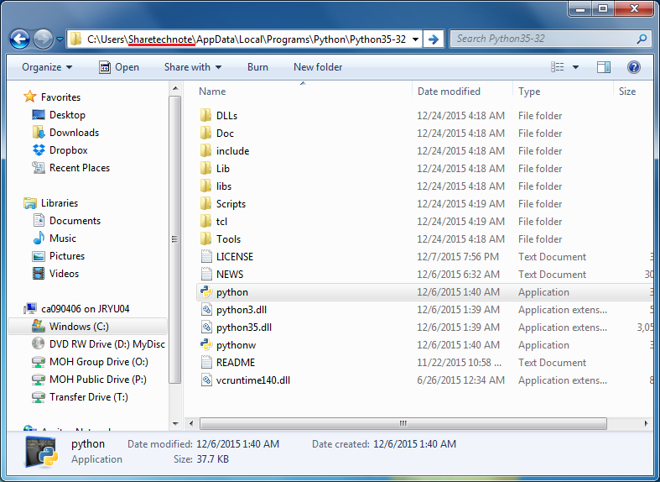Open Transfer Drive (T:)
This screenshot has height=482, width=660.
click(80, 397)
